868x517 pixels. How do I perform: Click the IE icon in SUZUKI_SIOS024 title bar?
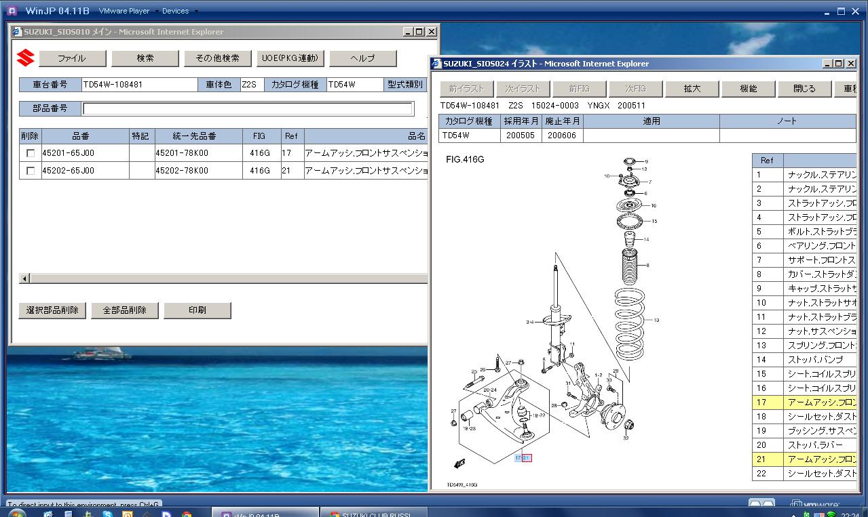pyautogui.click(x=437, y=64)
